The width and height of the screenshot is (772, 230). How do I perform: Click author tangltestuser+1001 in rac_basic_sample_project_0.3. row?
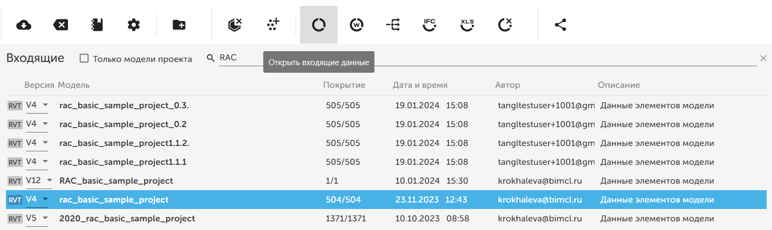click(x=546, y=106)
